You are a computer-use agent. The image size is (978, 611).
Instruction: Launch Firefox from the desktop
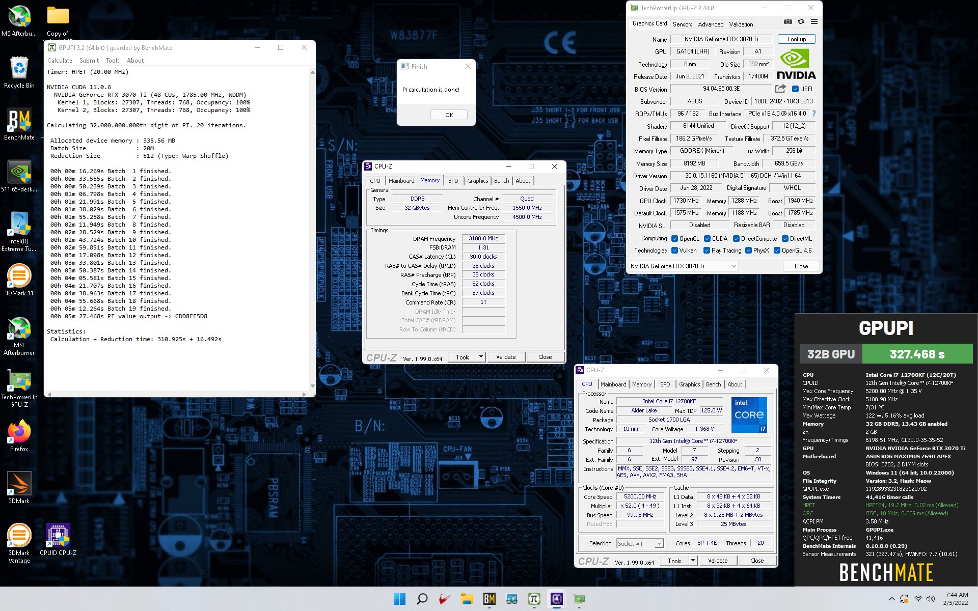19,436
